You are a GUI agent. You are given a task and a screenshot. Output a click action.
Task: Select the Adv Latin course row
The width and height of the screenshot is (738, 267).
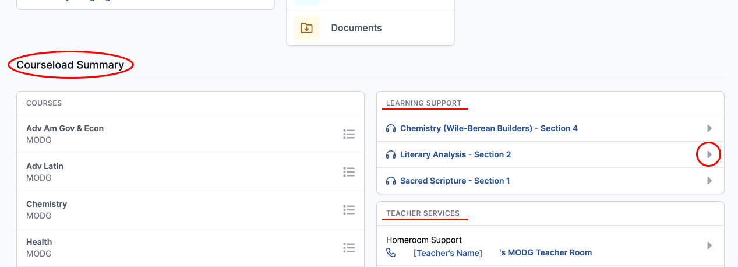(190, 172)
